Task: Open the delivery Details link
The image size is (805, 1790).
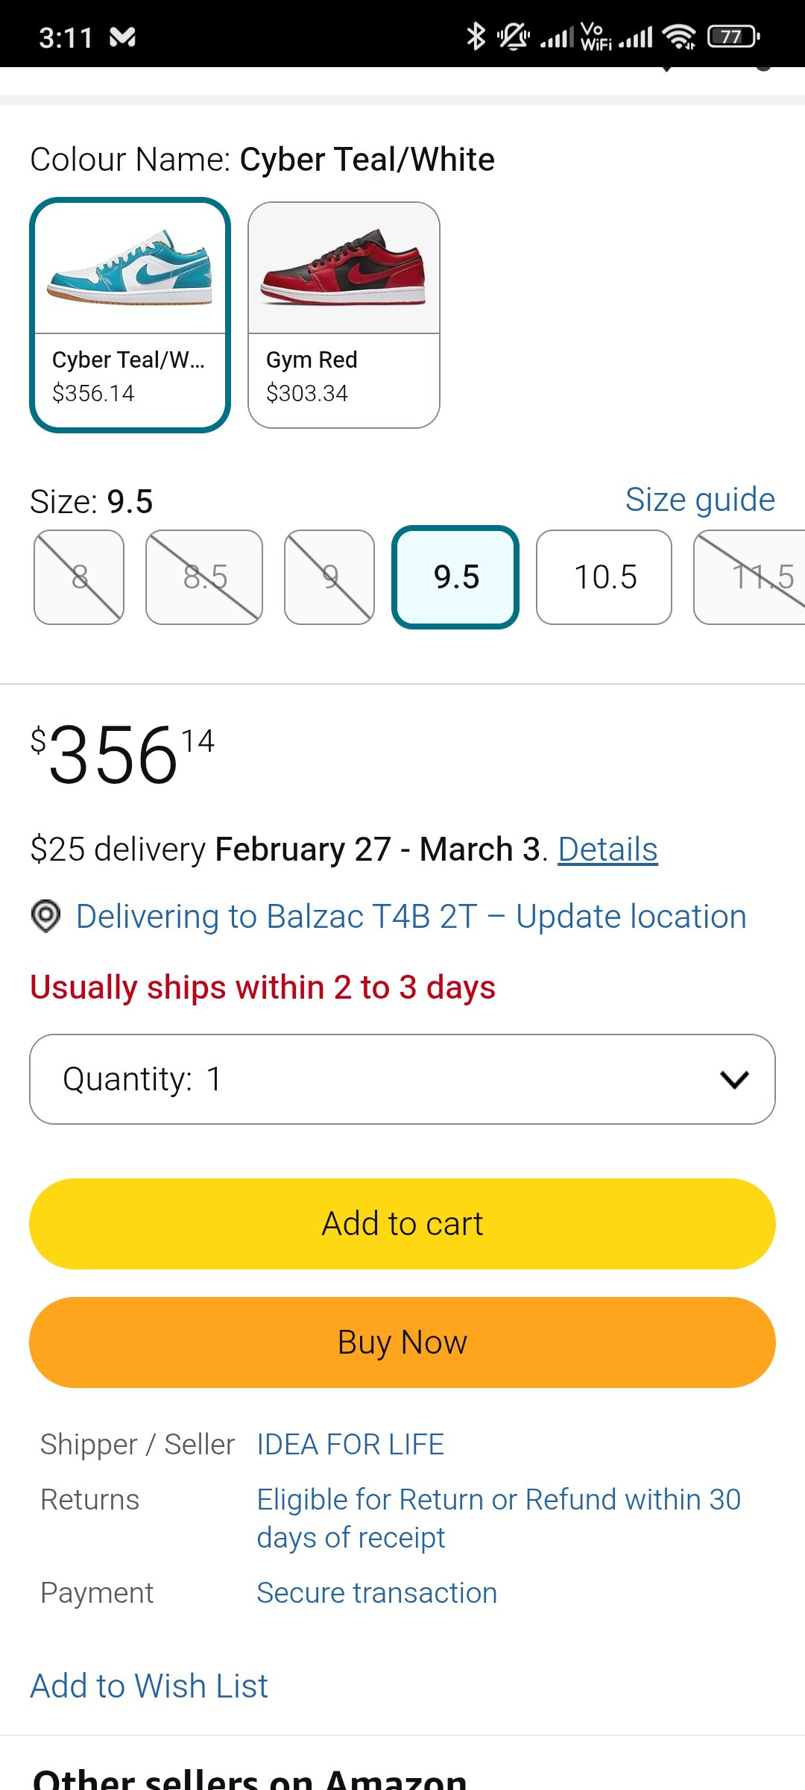Action: coord(607,850)
